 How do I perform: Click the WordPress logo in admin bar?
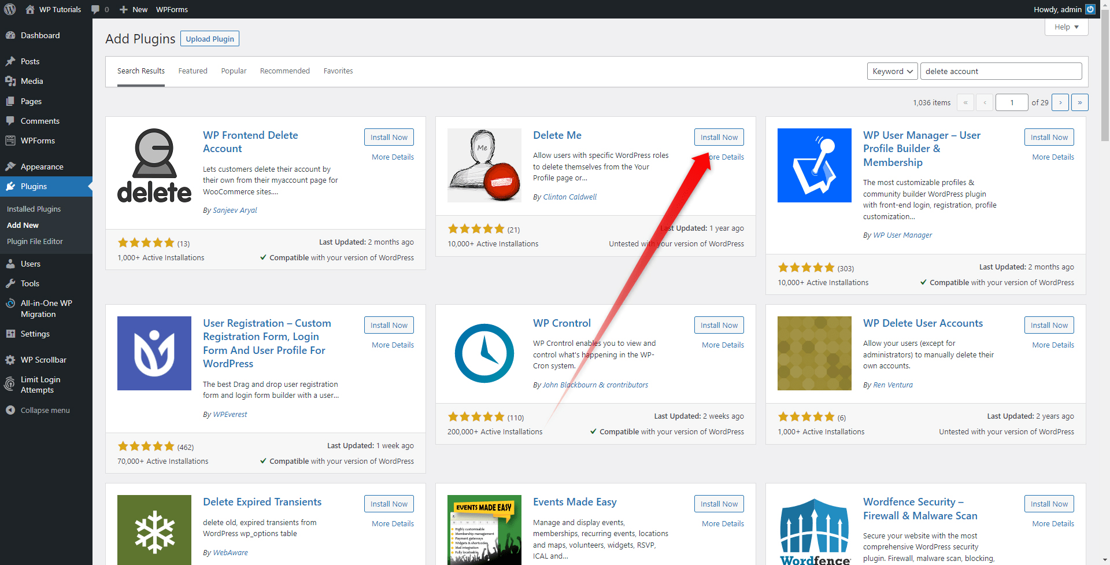(x=10, y=9)
